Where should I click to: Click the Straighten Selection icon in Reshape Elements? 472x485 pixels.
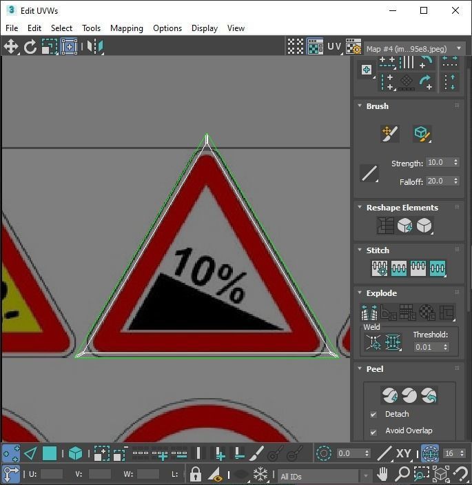tap(385, 225)
